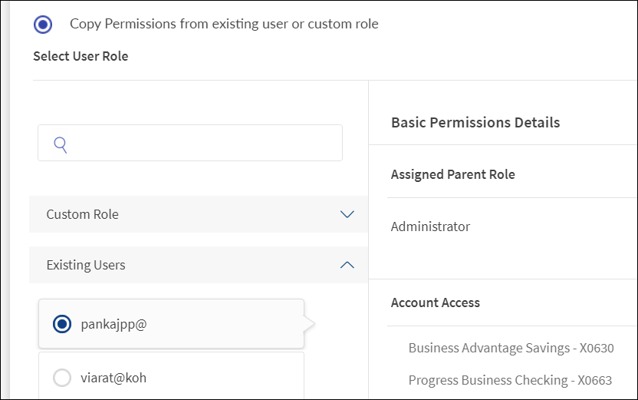Click the down chevron beside Custom Role
638x400 pixels.
pos(347,214)
